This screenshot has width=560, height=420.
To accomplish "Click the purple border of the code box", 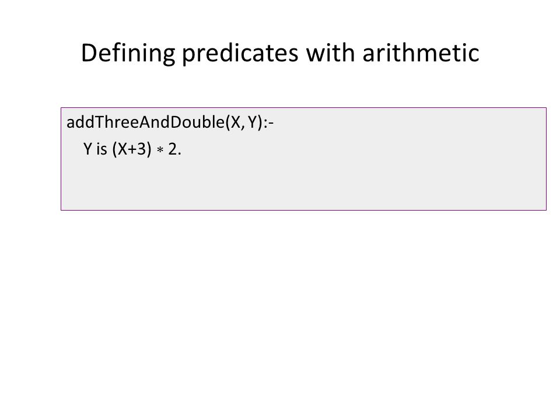I will (303, 107).
